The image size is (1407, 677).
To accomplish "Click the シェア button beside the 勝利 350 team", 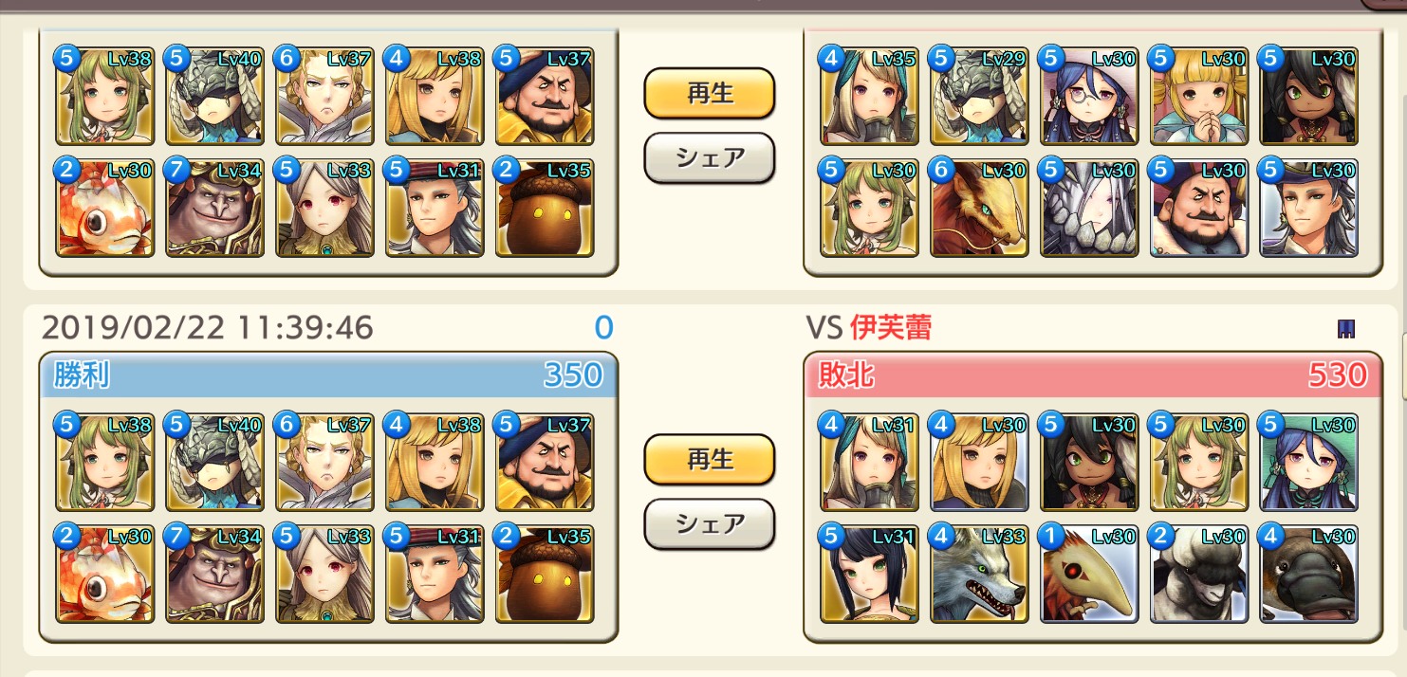I will tap(710, 523).
